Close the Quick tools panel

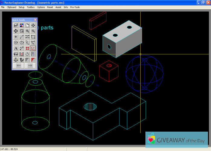[35, 20]
